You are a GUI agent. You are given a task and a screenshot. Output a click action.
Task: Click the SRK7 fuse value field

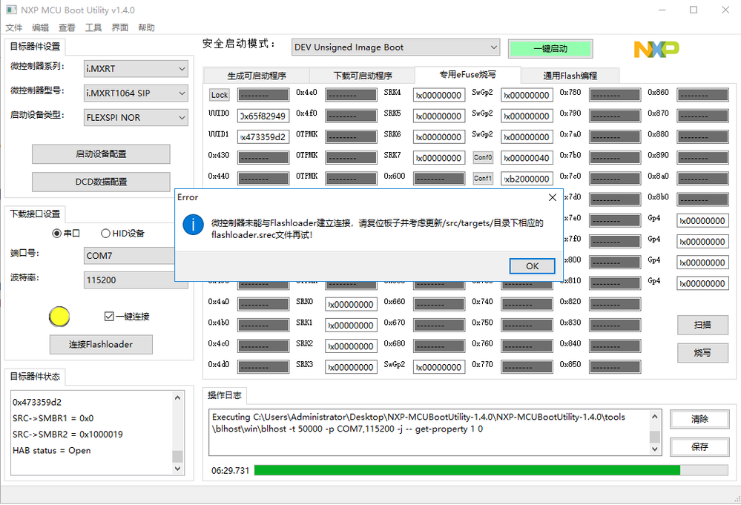coord(439,158)
